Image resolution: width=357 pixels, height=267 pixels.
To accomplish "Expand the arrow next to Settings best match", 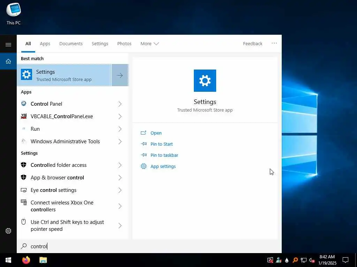I will click(120, 75).
